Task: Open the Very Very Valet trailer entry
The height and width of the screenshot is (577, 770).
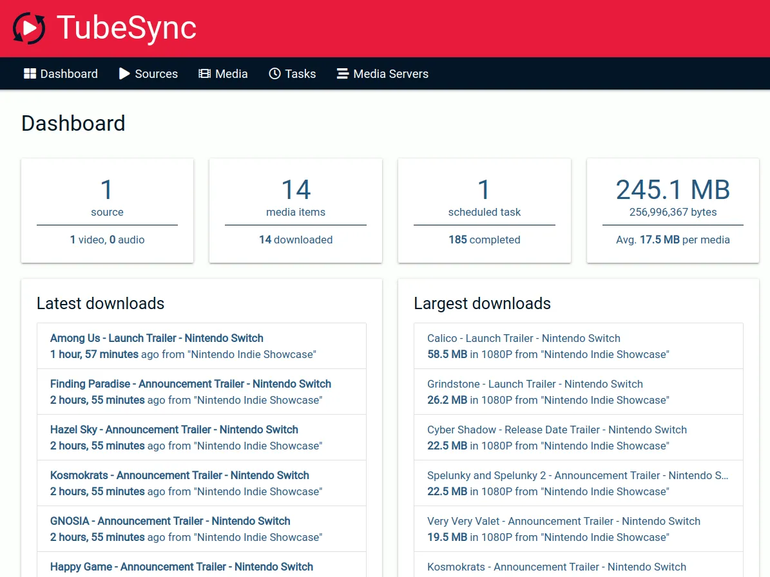Action: click(564, 521)
